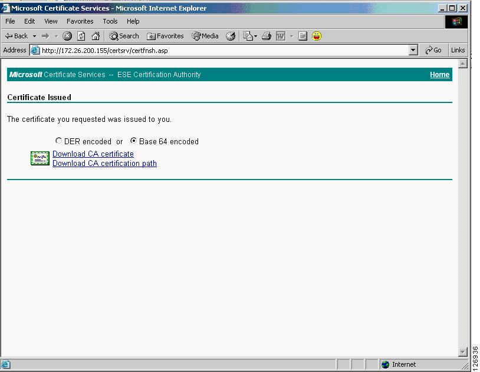The width and height of the screenshot is (480, 372).
Task: Click the scrollbar down arrow
Action: 462,351
